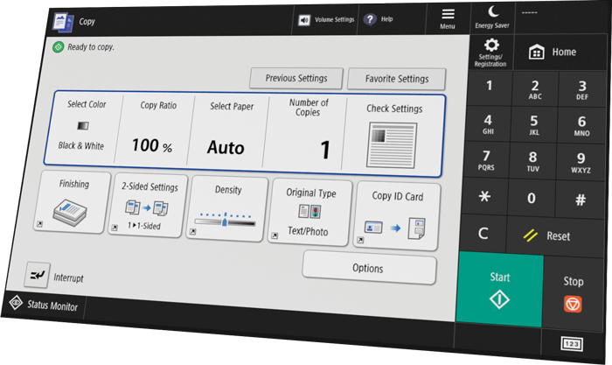Open Copy Ratio 100% setting
The width and height of the screenshot is (612, 365).
coord(157,130)
